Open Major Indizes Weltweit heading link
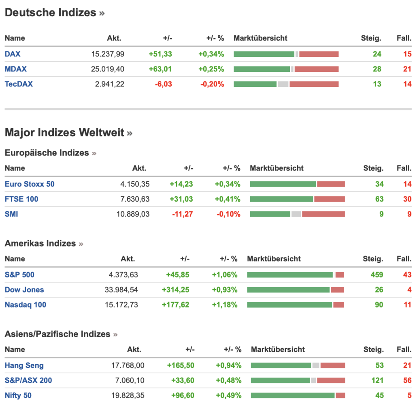The width and height of the screenshot is (417, 417). coord(68,132)
